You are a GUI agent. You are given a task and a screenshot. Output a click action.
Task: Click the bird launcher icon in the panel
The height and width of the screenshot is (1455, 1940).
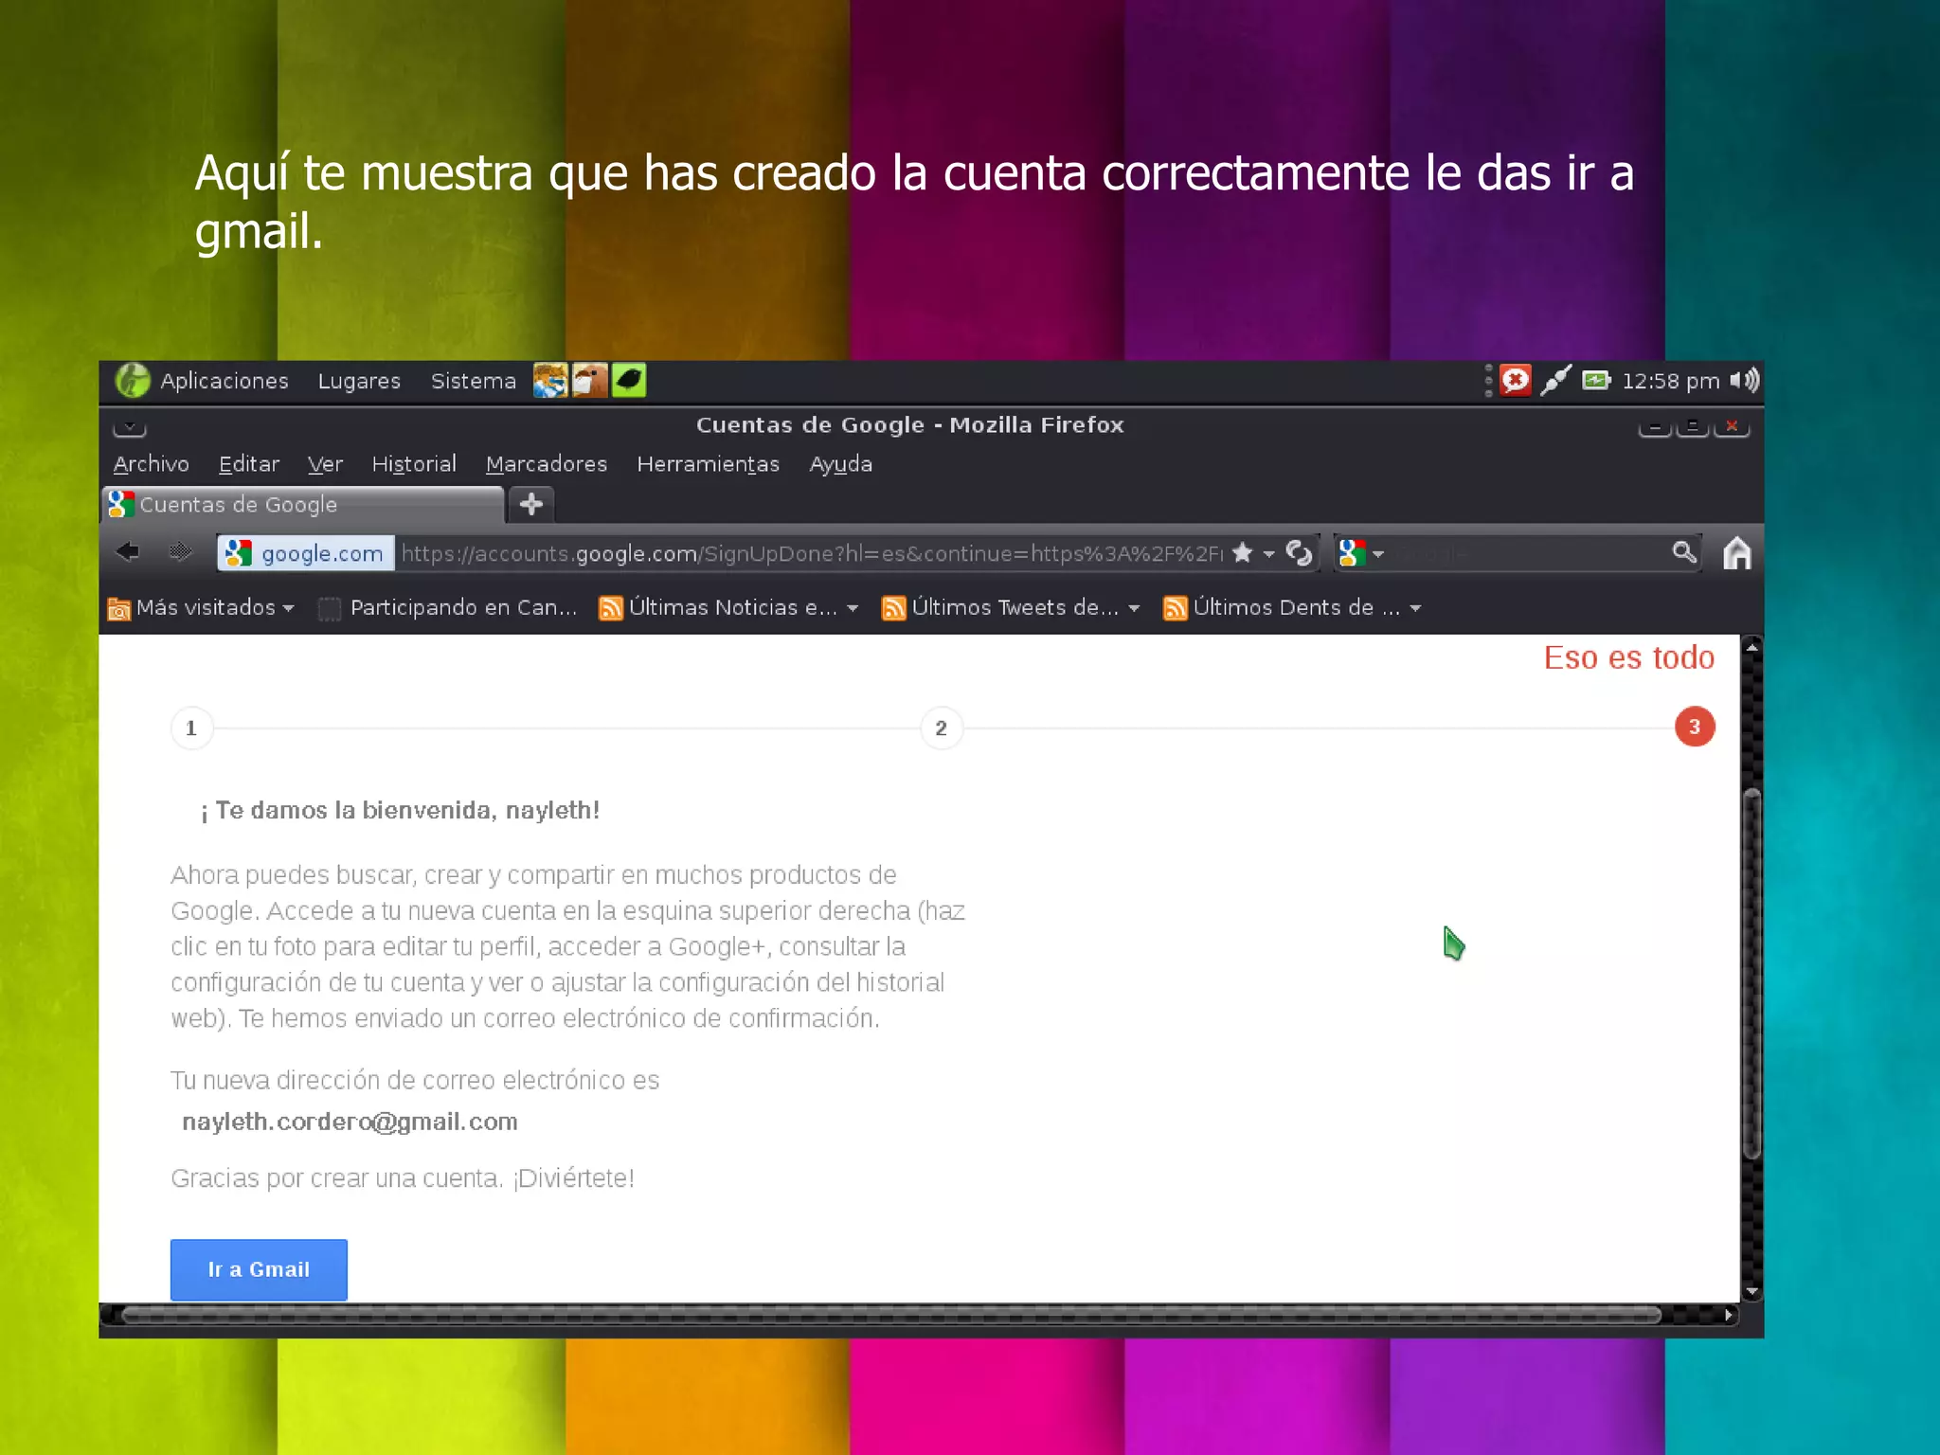click(589, 381)
